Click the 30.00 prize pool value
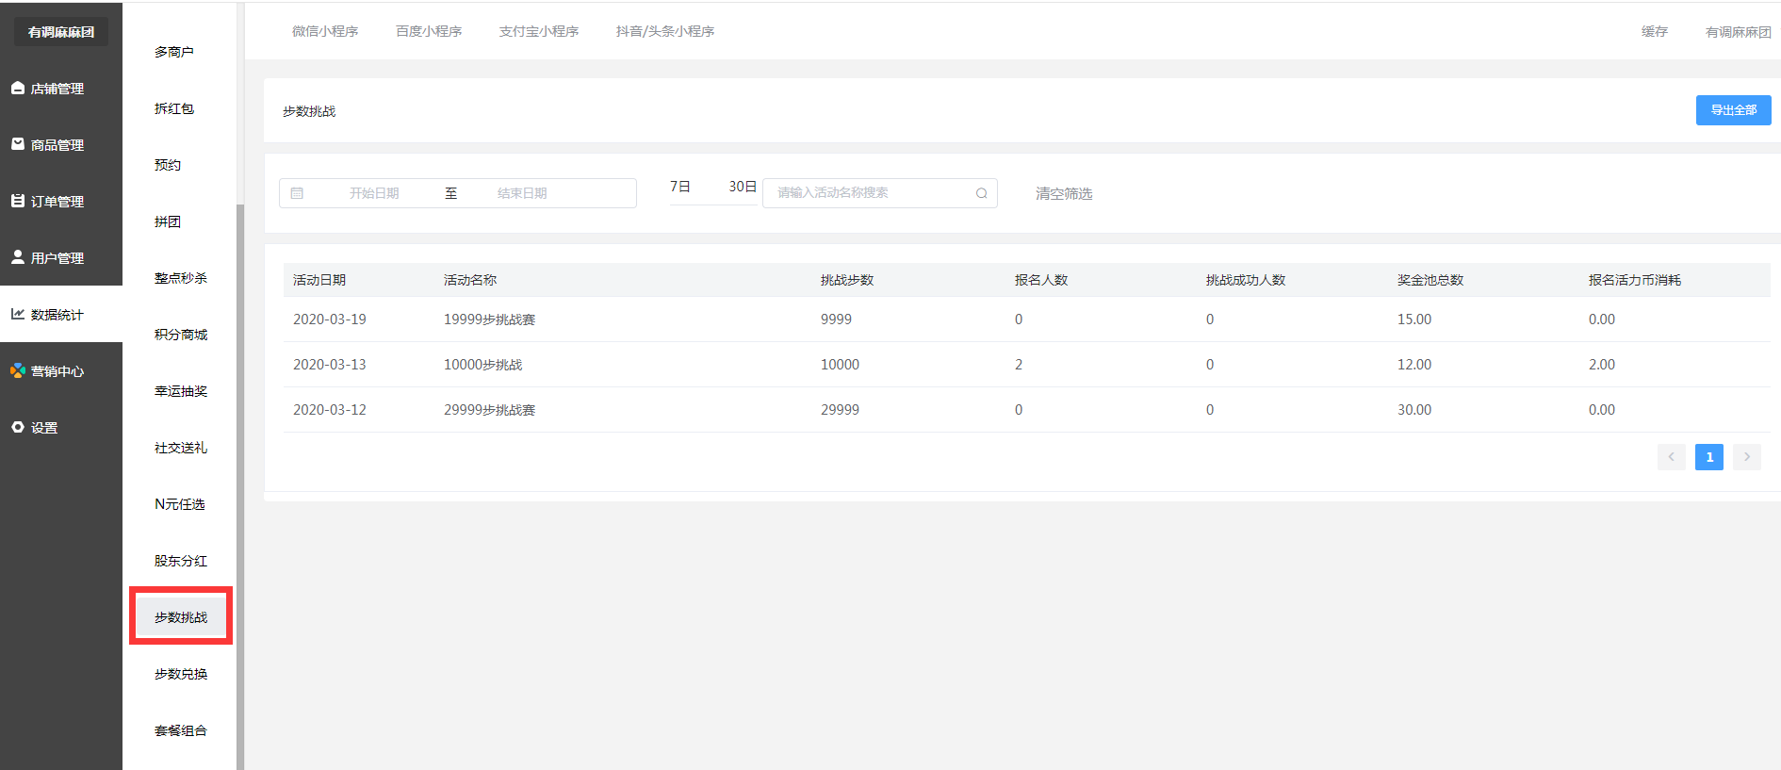This screenshot has width=1781, height=770. click(1414, 410)
